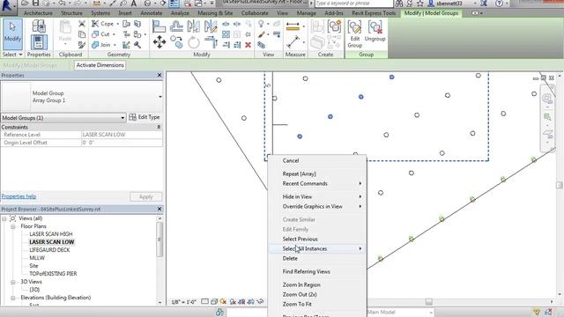
Task: Click the Rotate tool icon
Action: (194, 42)
